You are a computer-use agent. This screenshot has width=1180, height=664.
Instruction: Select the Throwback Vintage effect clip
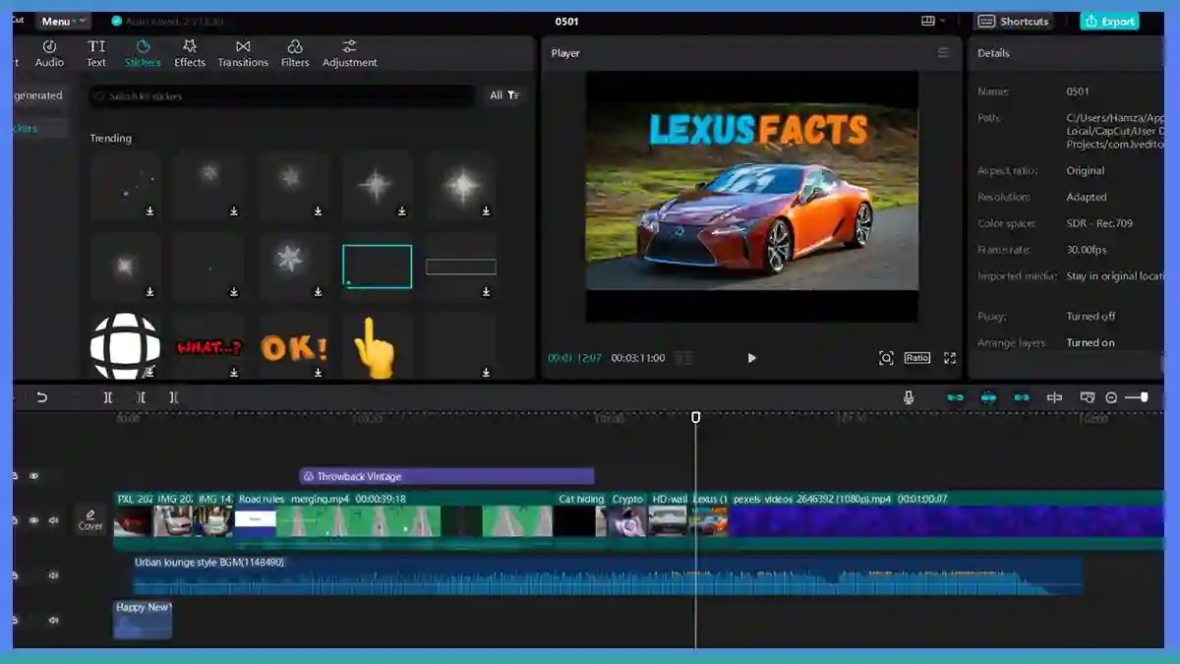[446, 476]
